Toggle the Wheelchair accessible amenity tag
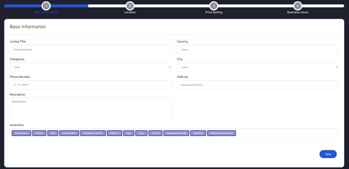The height and width of the screenshot is (169, 349). [221, 133]
